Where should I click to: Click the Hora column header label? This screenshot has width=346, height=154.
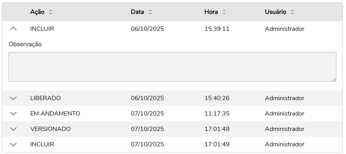click(211, 12)
